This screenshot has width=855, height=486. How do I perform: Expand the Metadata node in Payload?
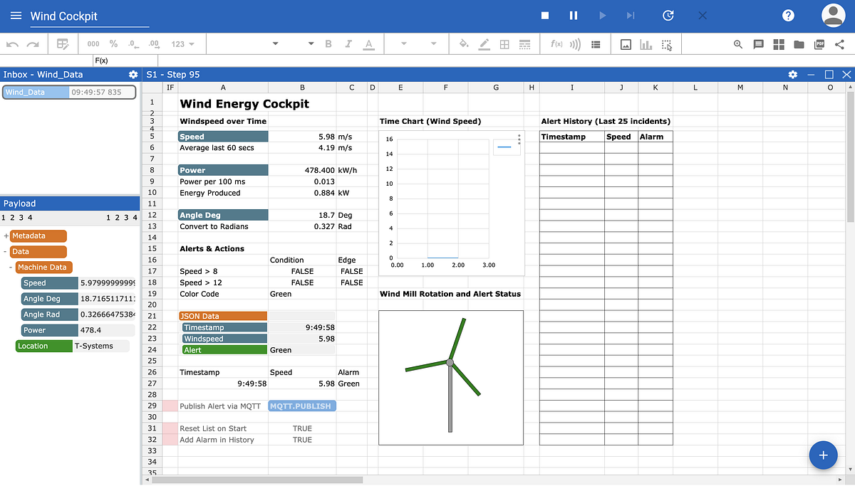click(6, 236)
